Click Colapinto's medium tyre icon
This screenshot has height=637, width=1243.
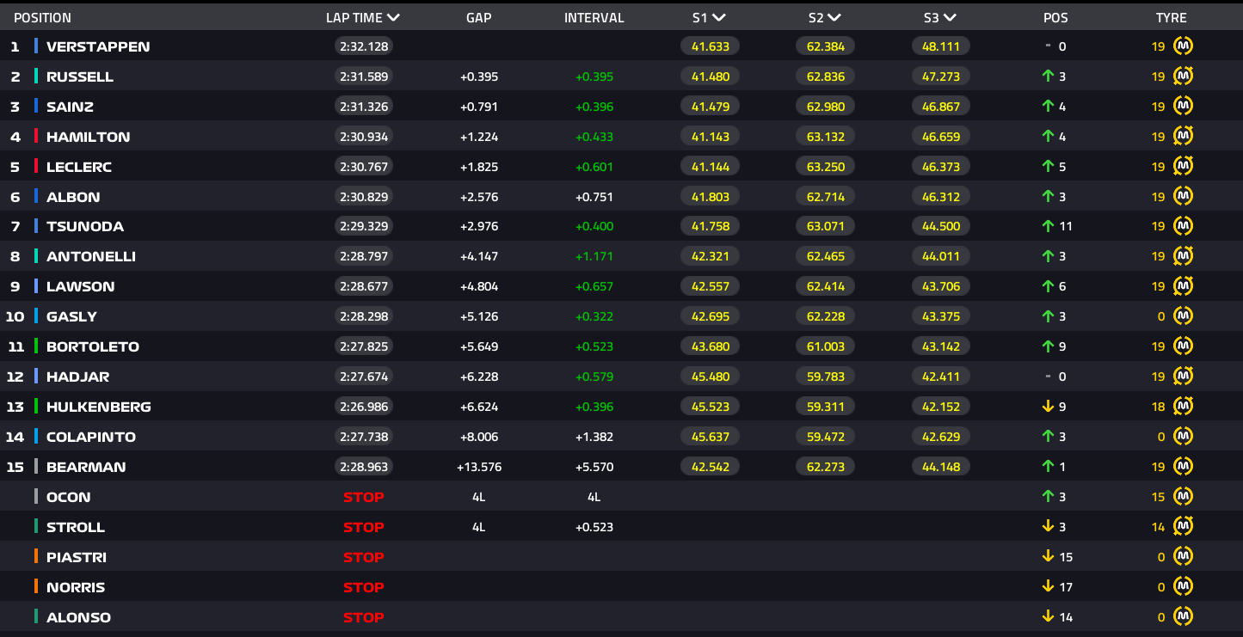pyautogui.click(x=1184, y=437)
